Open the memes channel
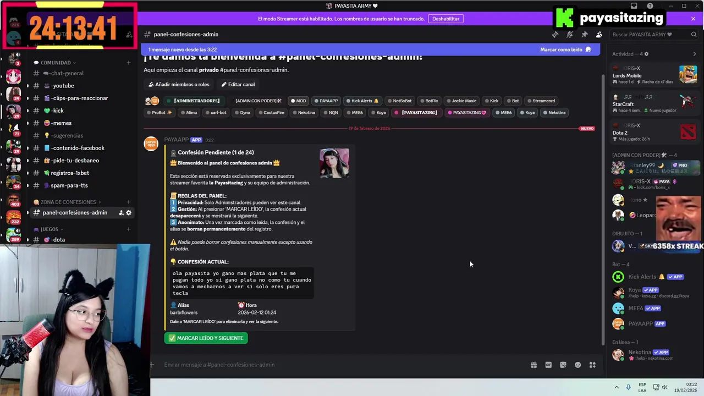The width and height of the screenshot is (704, 396). pos(81,123)
